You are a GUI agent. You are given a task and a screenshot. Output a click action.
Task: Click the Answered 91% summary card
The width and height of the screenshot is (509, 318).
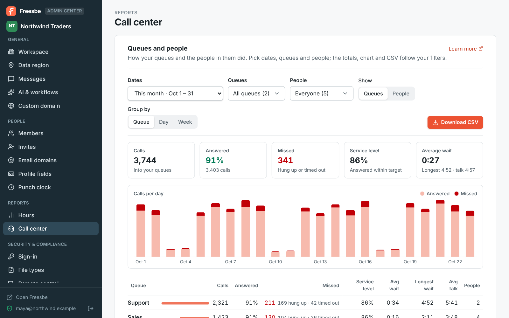pos(233,160)
